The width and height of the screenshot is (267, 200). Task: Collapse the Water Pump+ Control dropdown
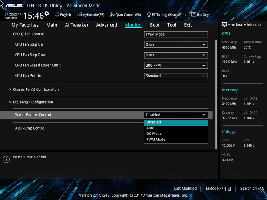point(176,115)
